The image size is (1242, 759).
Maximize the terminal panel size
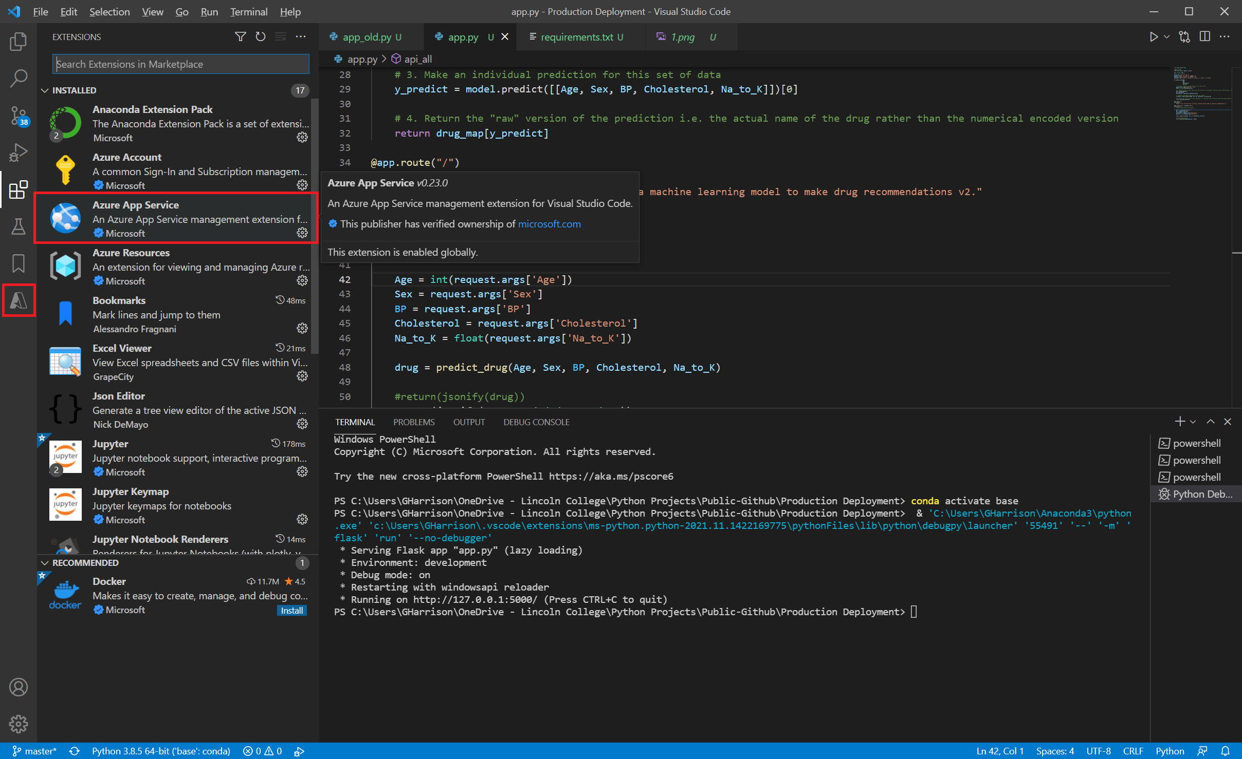[x=1211, y=422]
